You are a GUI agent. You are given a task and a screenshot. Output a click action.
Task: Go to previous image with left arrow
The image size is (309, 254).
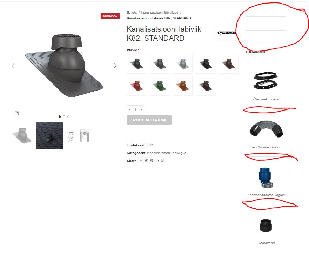(13, 66)
